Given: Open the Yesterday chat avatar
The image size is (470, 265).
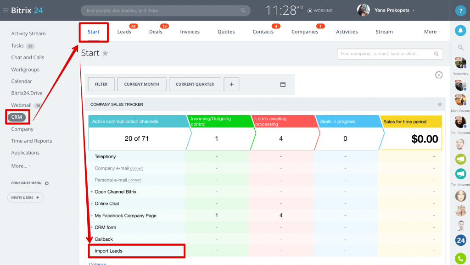Looking at the screenshot, I should point(460,63).
